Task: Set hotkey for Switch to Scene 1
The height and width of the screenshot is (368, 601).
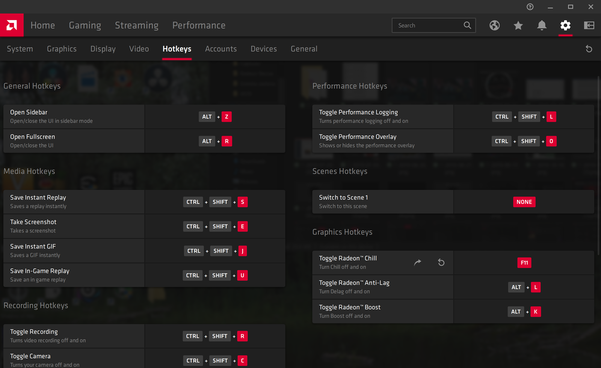Action: pyautogui.click(x=524, y=202)
